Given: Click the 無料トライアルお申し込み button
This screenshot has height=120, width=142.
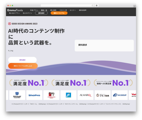Looking at the screenshot, I should (23, 66).
